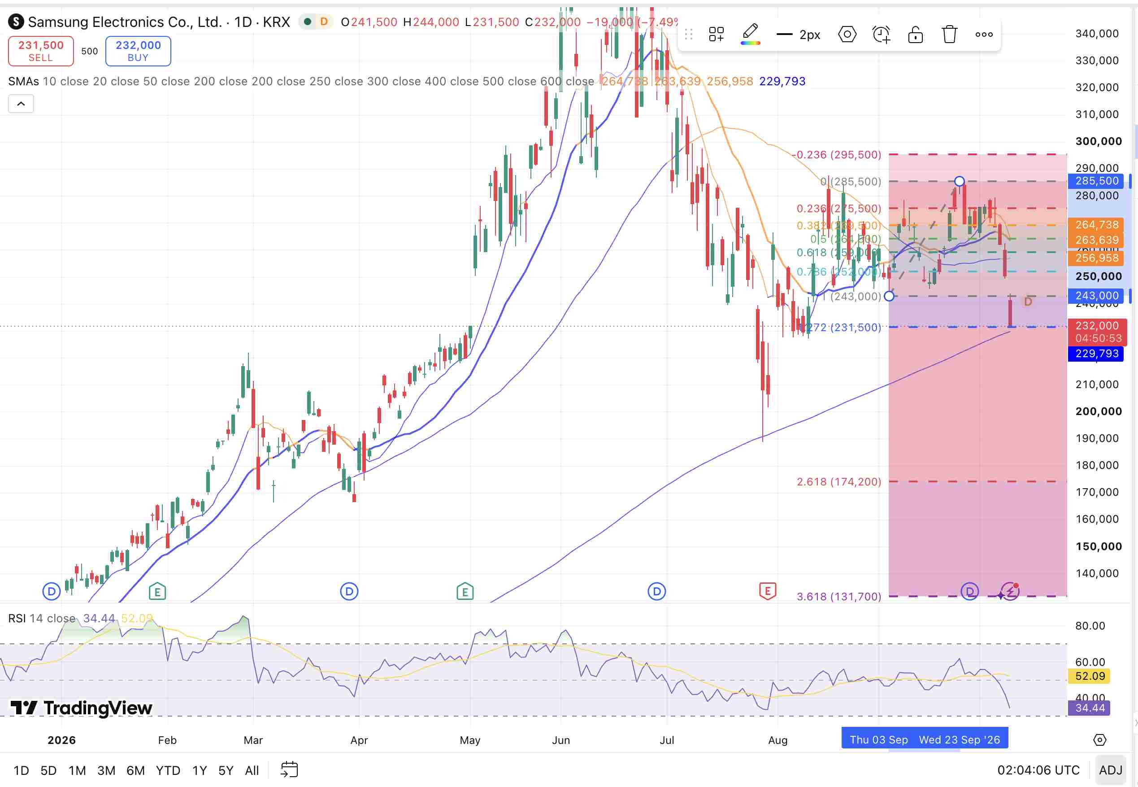Add an alert using the clock icon
Image resolution: width=1138 pixels, height=787 pixels.
[881, 35]
